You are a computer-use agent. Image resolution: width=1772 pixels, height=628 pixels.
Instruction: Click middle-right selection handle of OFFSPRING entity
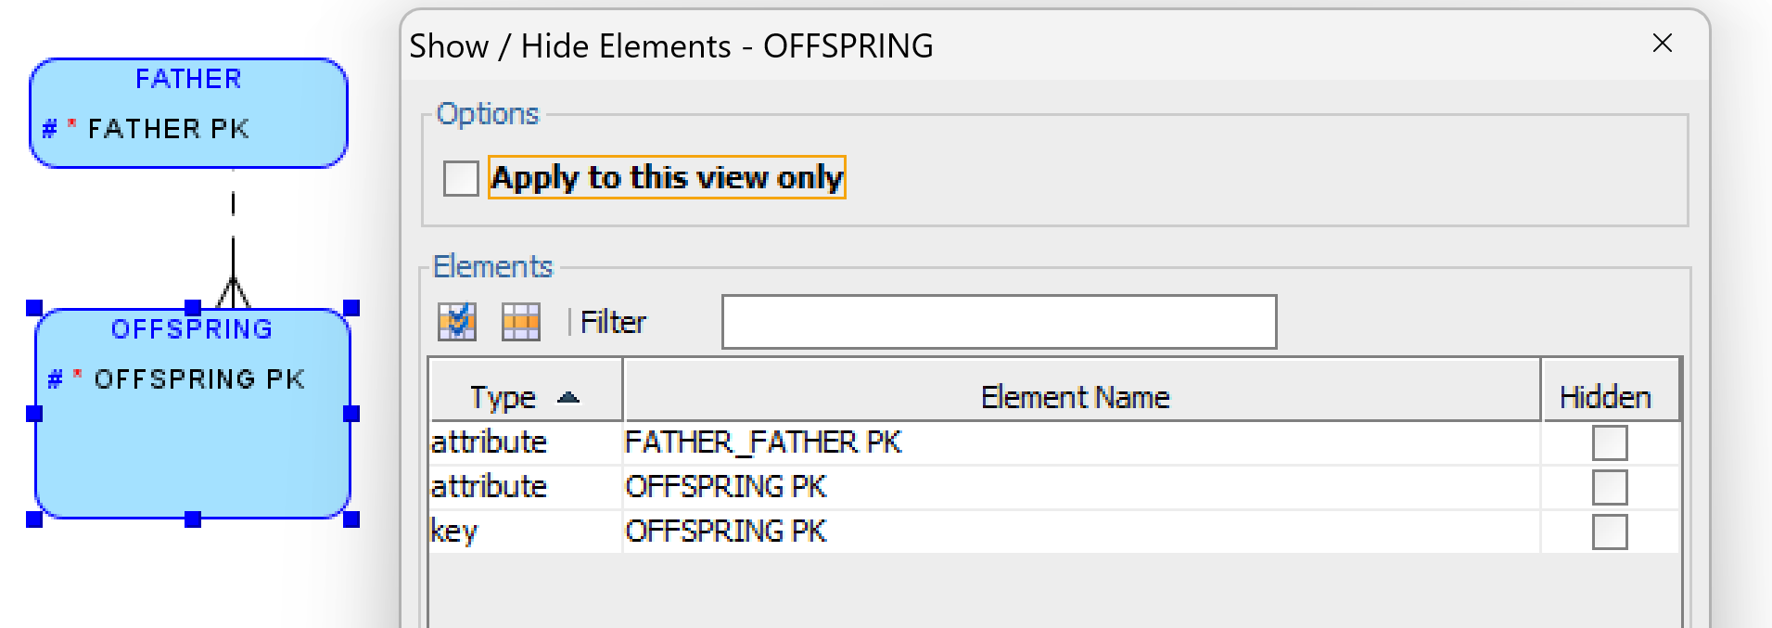click(x=351, y=414)
